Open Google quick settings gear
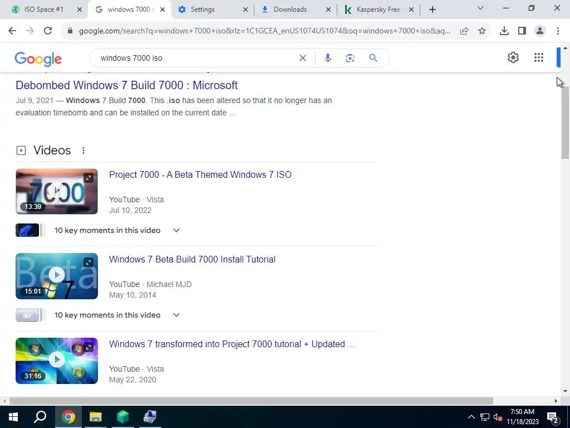Viewport: 570px width, 428px height. 513,57
